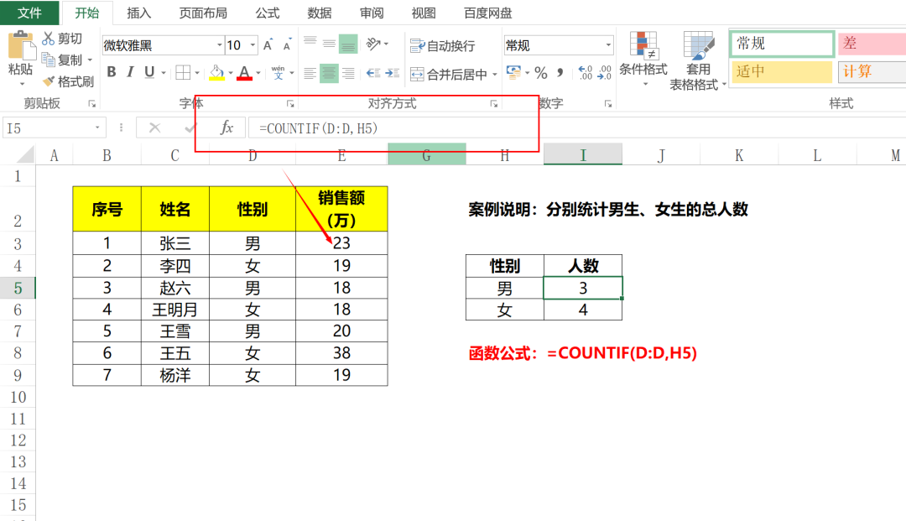Image resolution: width=906 pixels, height=521 pixels.
Task: Switch to the 数据 Data tab
Action: tap(320, 13)
